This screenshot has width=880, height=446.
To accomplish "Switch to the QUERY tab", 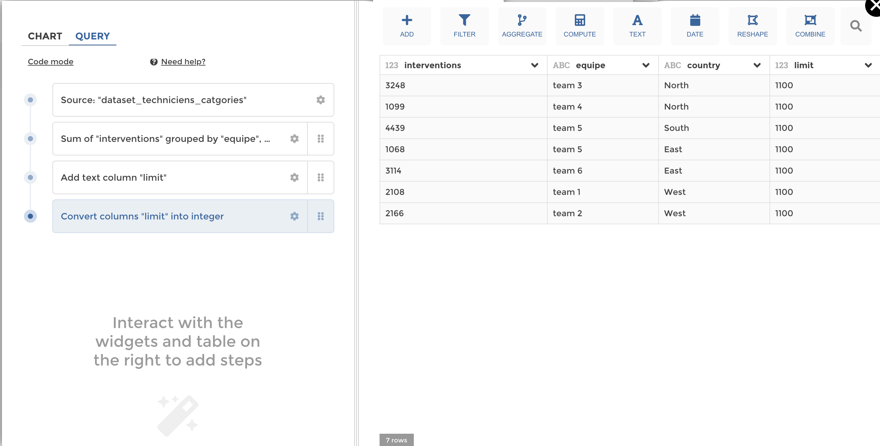I will pyautogui.click(x=92, y=36).
